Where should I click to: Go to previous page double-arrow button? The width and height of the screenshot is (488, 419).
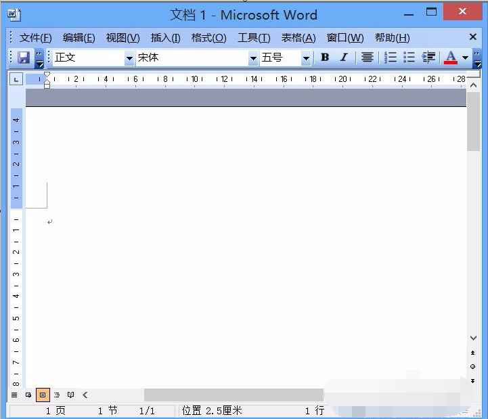click(472, 353)
